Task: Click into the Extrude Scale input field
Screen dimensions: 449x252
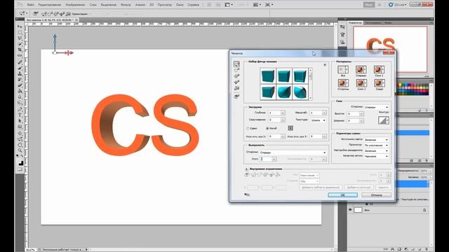Action: [x=316, y=113]
